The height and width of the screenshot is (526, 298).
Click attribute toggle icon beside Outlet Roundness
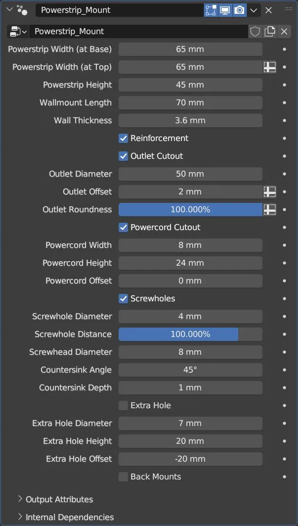tap(270, 210)
